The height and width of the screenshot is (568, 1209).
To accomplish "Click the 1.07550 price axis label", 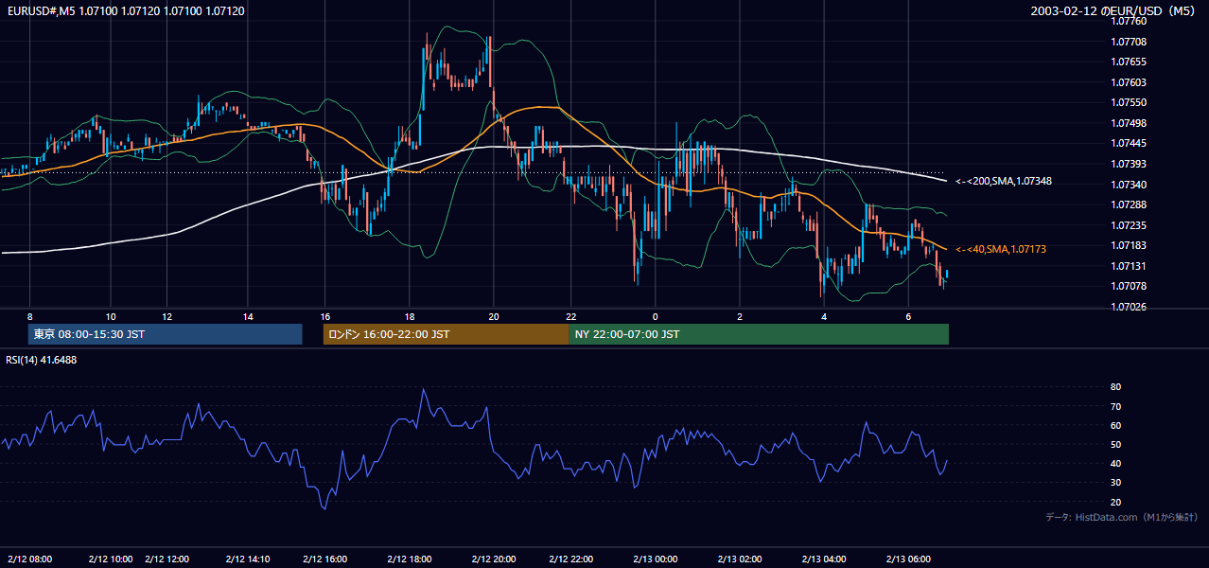I will tap(1129, 102).
